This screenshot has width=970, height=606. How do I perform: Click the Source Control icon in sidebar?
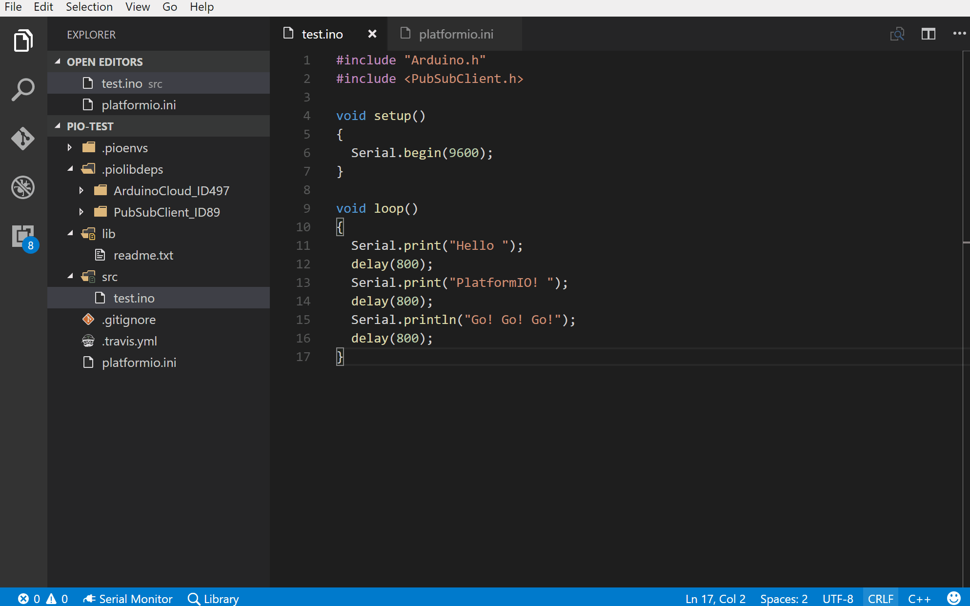23,138
